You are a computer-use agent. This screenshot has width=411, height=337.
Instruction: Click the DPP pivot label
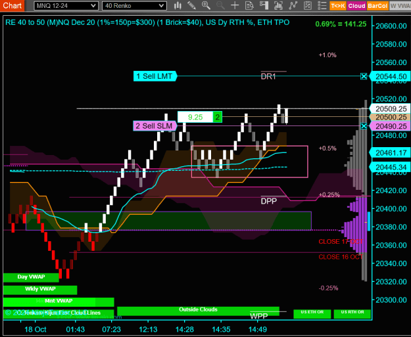[269, 201]
